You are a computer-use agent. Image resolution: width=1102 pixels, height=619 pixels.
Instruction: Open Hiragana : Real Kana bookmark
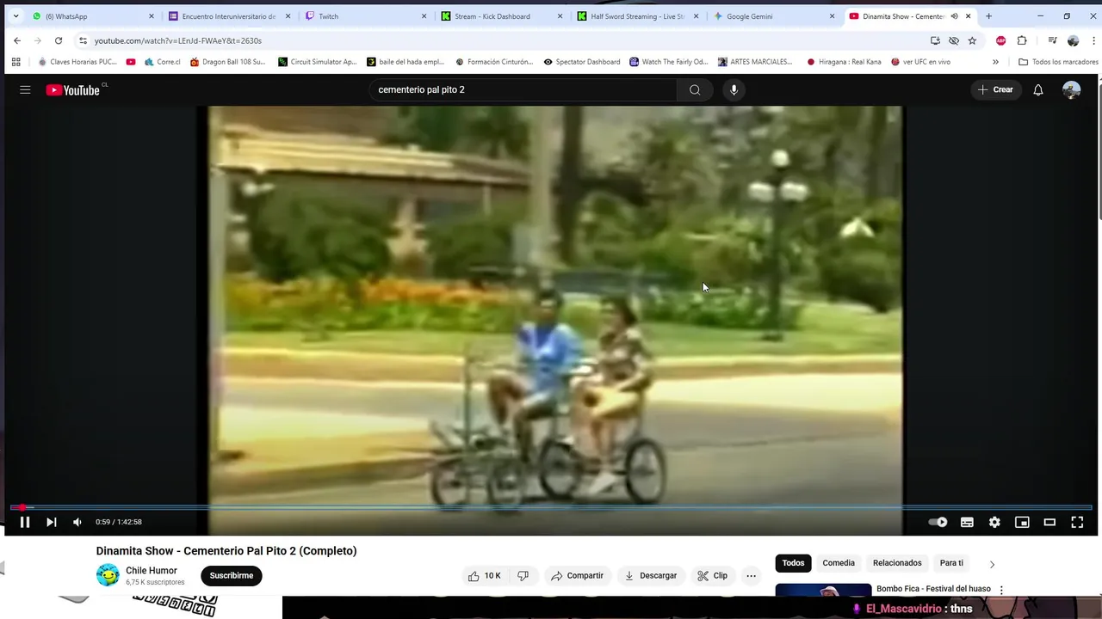(x=844, y=62)
